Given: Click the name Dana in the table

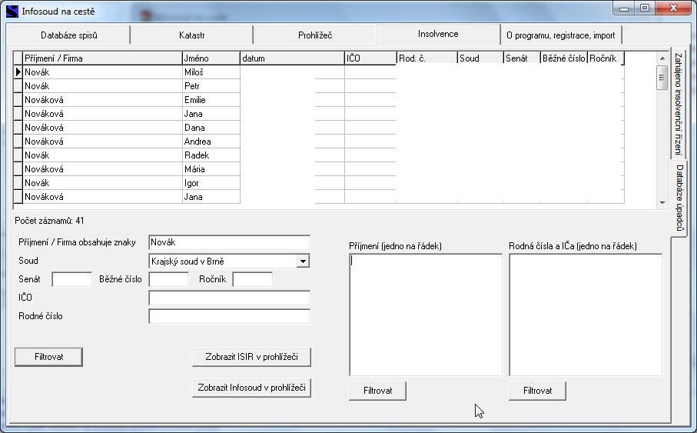Looking at the screenshot, I should (x=194, y=128).
